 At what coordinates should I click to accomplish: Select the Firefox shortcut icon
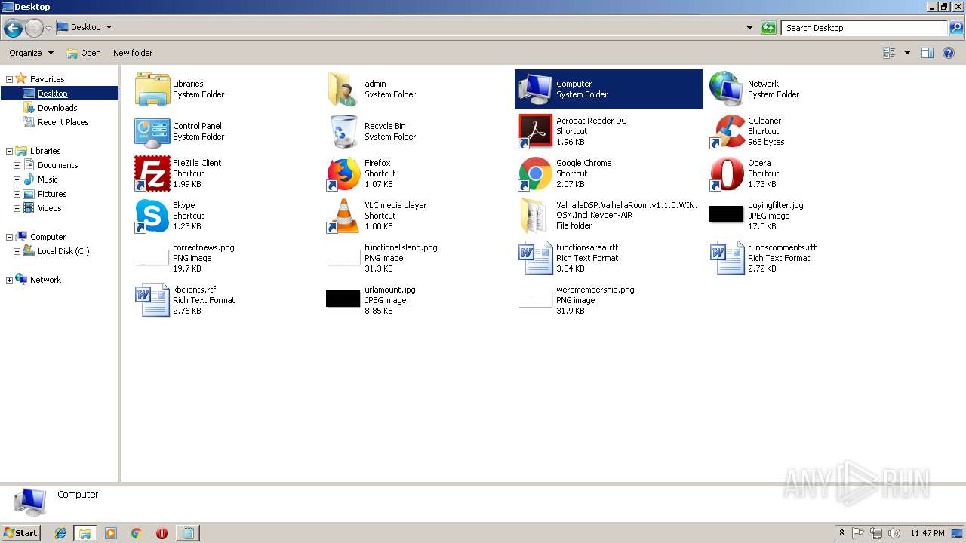coord(343,173)
